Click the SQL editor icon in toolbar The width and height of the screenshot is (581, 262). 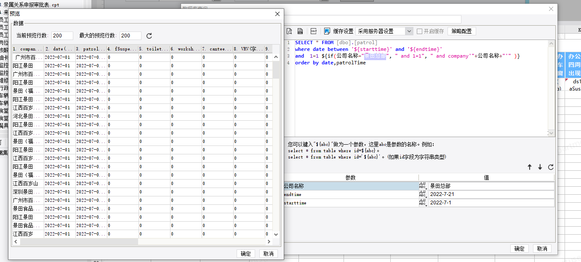coord(314,31)
